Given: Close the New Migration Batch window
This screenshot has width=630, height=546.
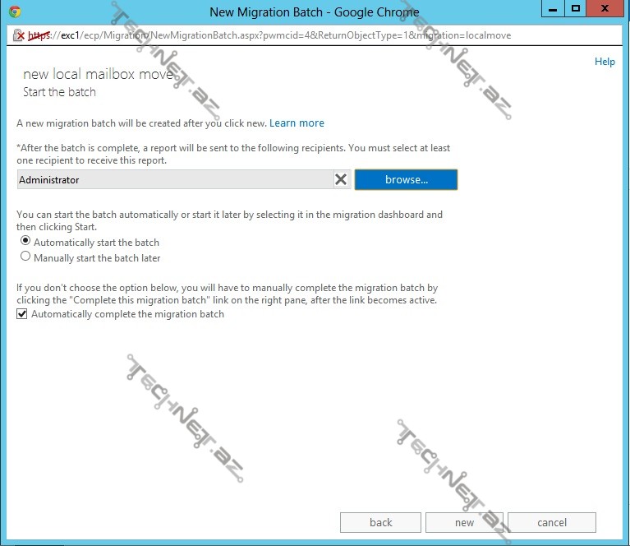Looking at the screenshot, I should click(x=607, y=9).
